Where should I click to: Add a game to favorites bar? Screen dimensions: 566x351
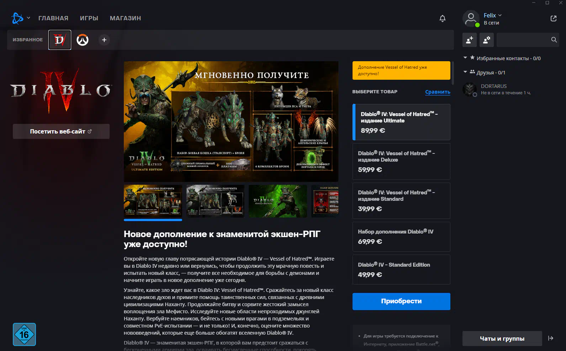104,40
